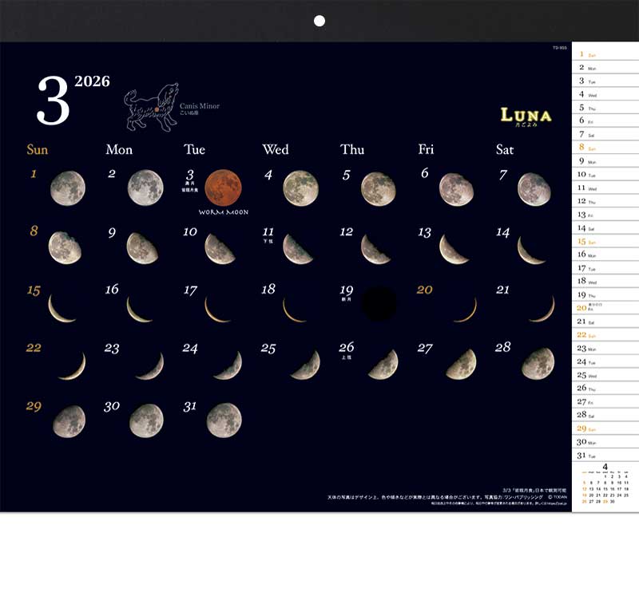Click the Tue weekday header
The image size is (639, 596).
(194, 149)
